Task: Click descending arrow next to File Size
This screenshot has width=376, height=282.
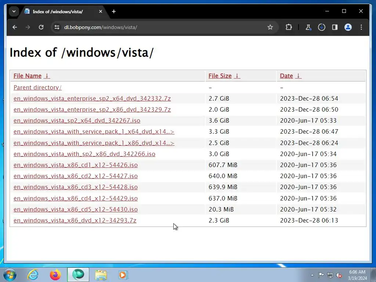Action: [x=237, y=76]
